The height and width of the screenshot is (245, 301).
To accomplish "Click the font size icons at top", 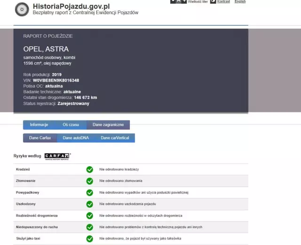I will 178,1.
